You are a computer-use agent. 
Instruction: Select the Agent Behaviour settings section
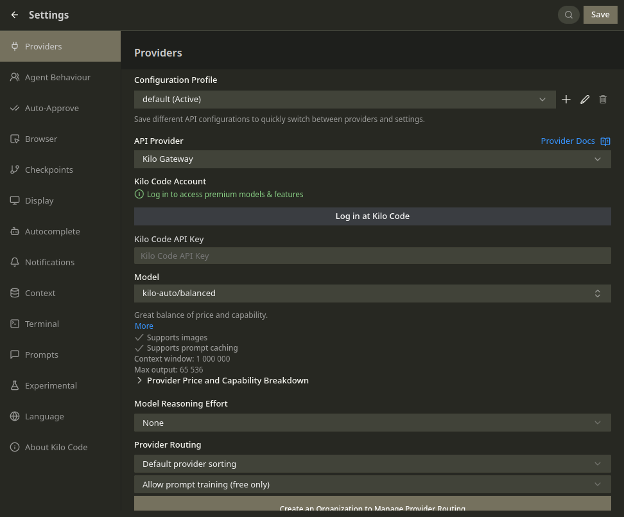point(60,77)
